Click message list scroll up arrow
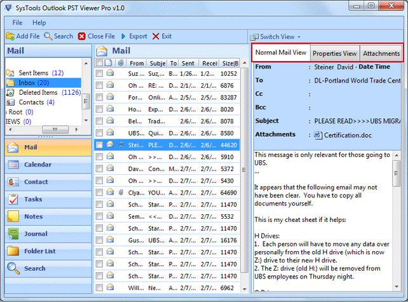 (x=244, y=63)
